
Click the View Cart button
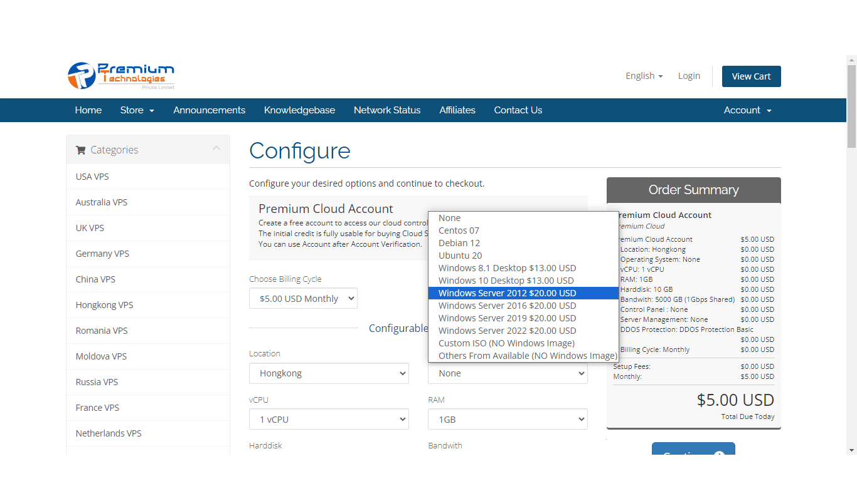(x=751, y=76)
